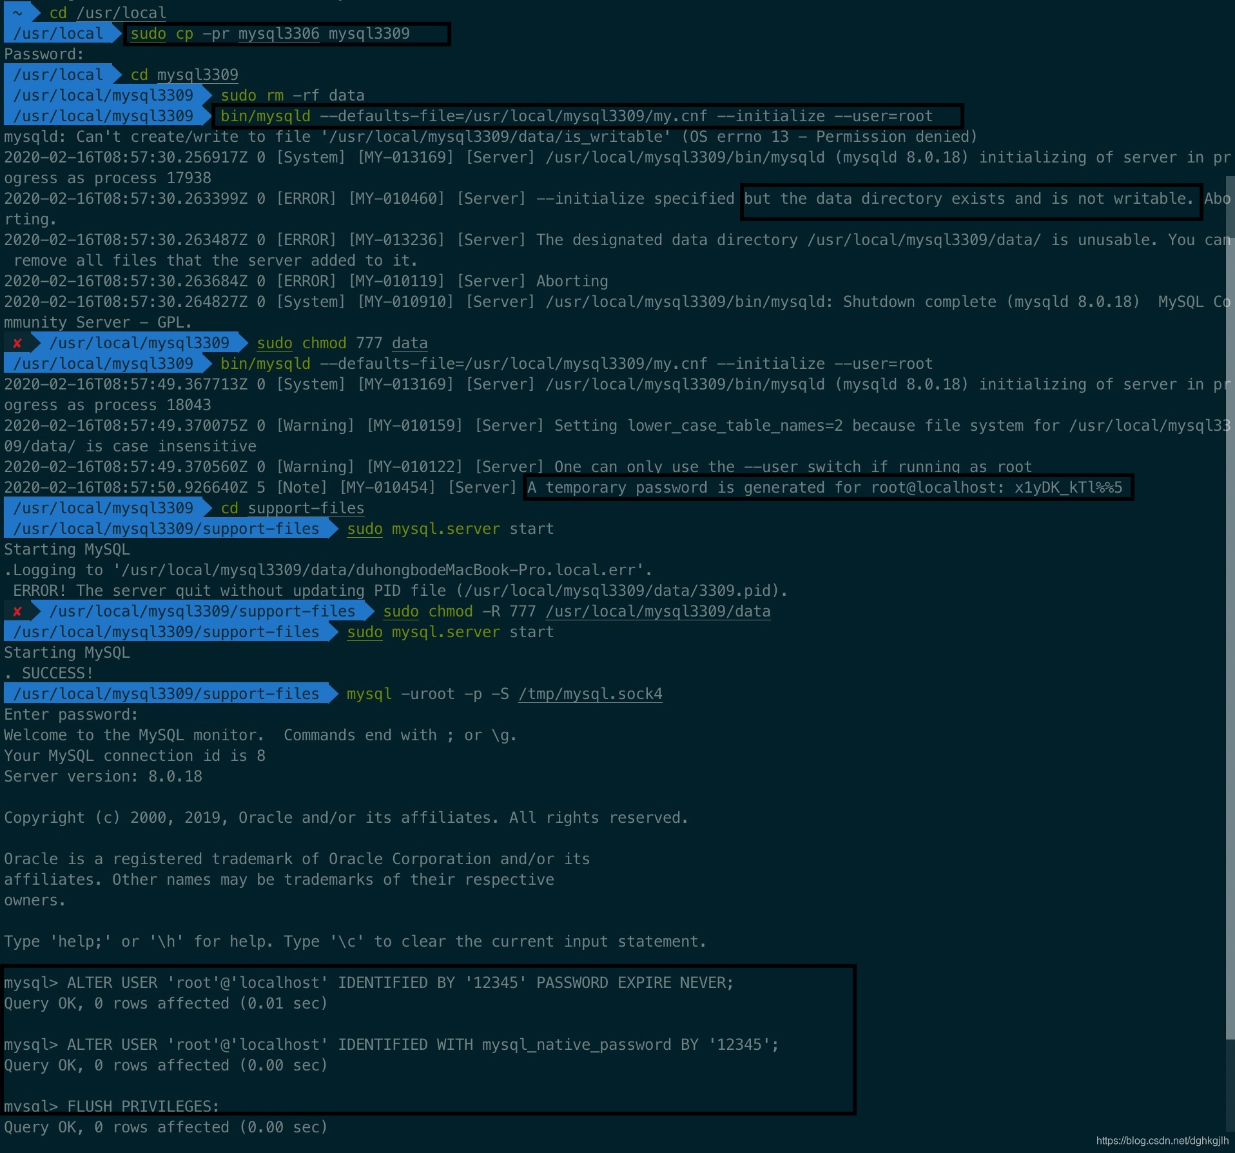Click the 'cd mysql3309' command text
The image size is (1235, 1153).
[x=184, y=75]
